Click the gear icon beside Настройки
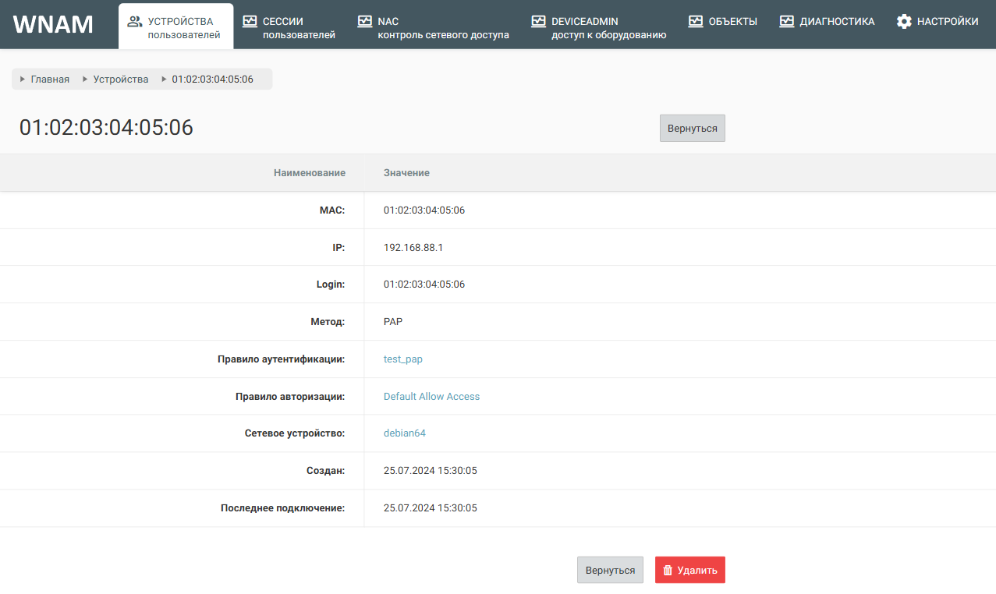996x594 pixels. tap(904, 22)
